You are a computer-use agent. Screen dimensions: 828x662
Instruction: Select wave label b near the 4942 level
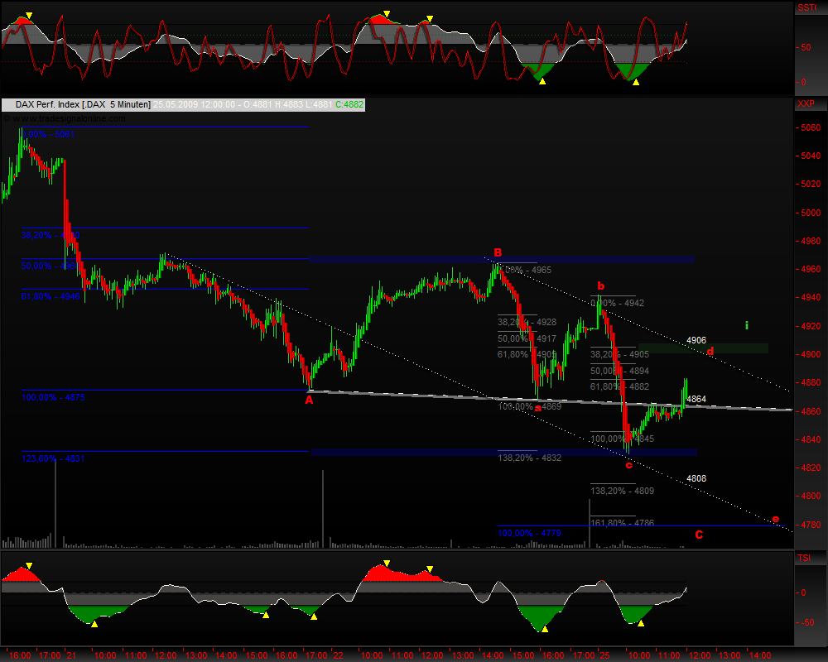click(601, 285)
